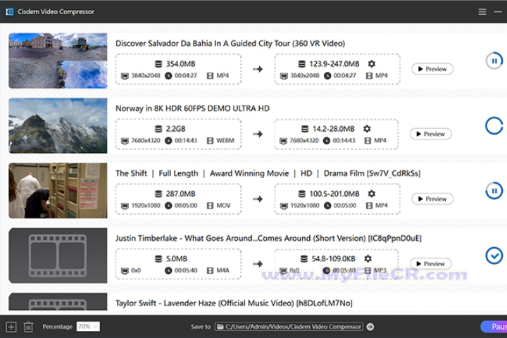Open output settings gear for Norway 8K video
Viewport: 507px width, 338px height.
tap(367, 129)
